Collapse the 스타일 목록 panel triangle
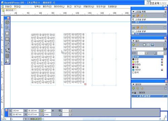The width and height of the screenshot is (168, 121). pyautogui.click(x=133, y=12)
